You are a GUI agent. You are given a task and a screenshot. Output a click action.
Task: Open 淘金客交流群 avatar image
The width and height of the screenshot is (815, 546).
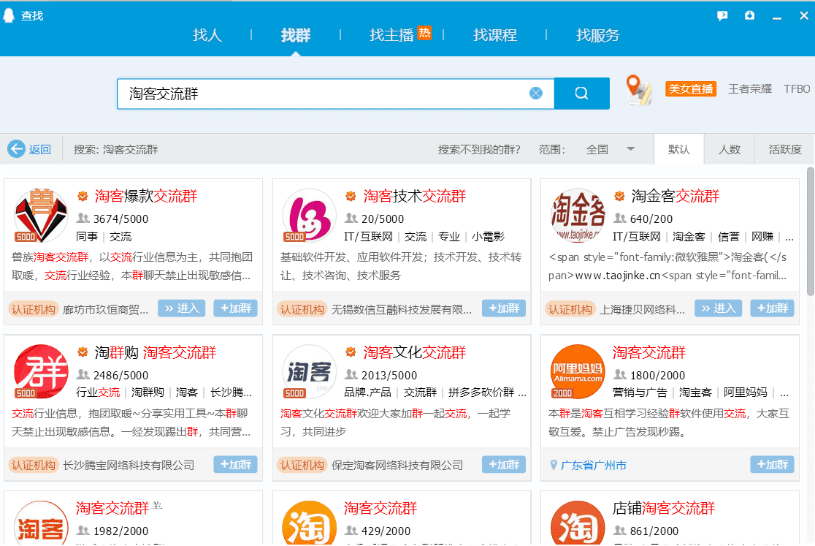coord(578,216)
